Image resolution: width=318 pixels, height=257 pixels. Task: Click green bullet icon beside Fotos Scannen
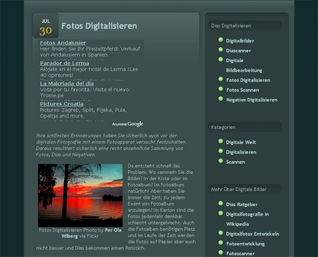[x=221, y=89]
